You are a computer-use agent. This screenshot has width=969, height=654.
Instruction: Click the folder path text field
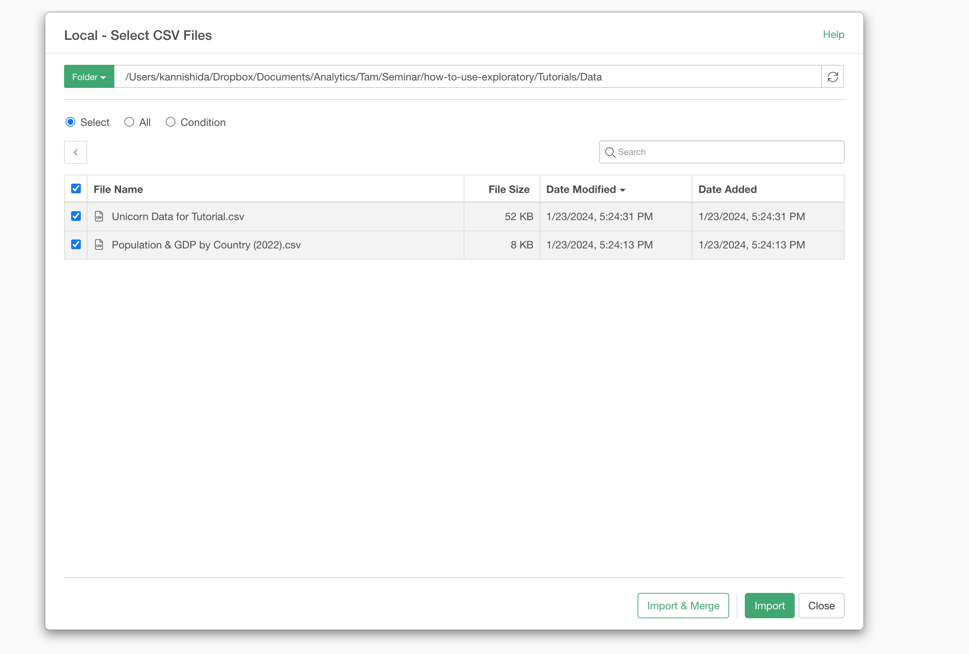point(467,77)
